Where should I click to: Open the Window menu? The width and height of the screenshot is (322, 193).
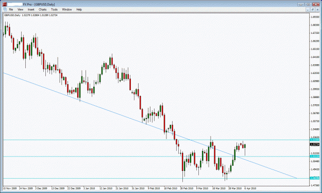coord(67,9)
